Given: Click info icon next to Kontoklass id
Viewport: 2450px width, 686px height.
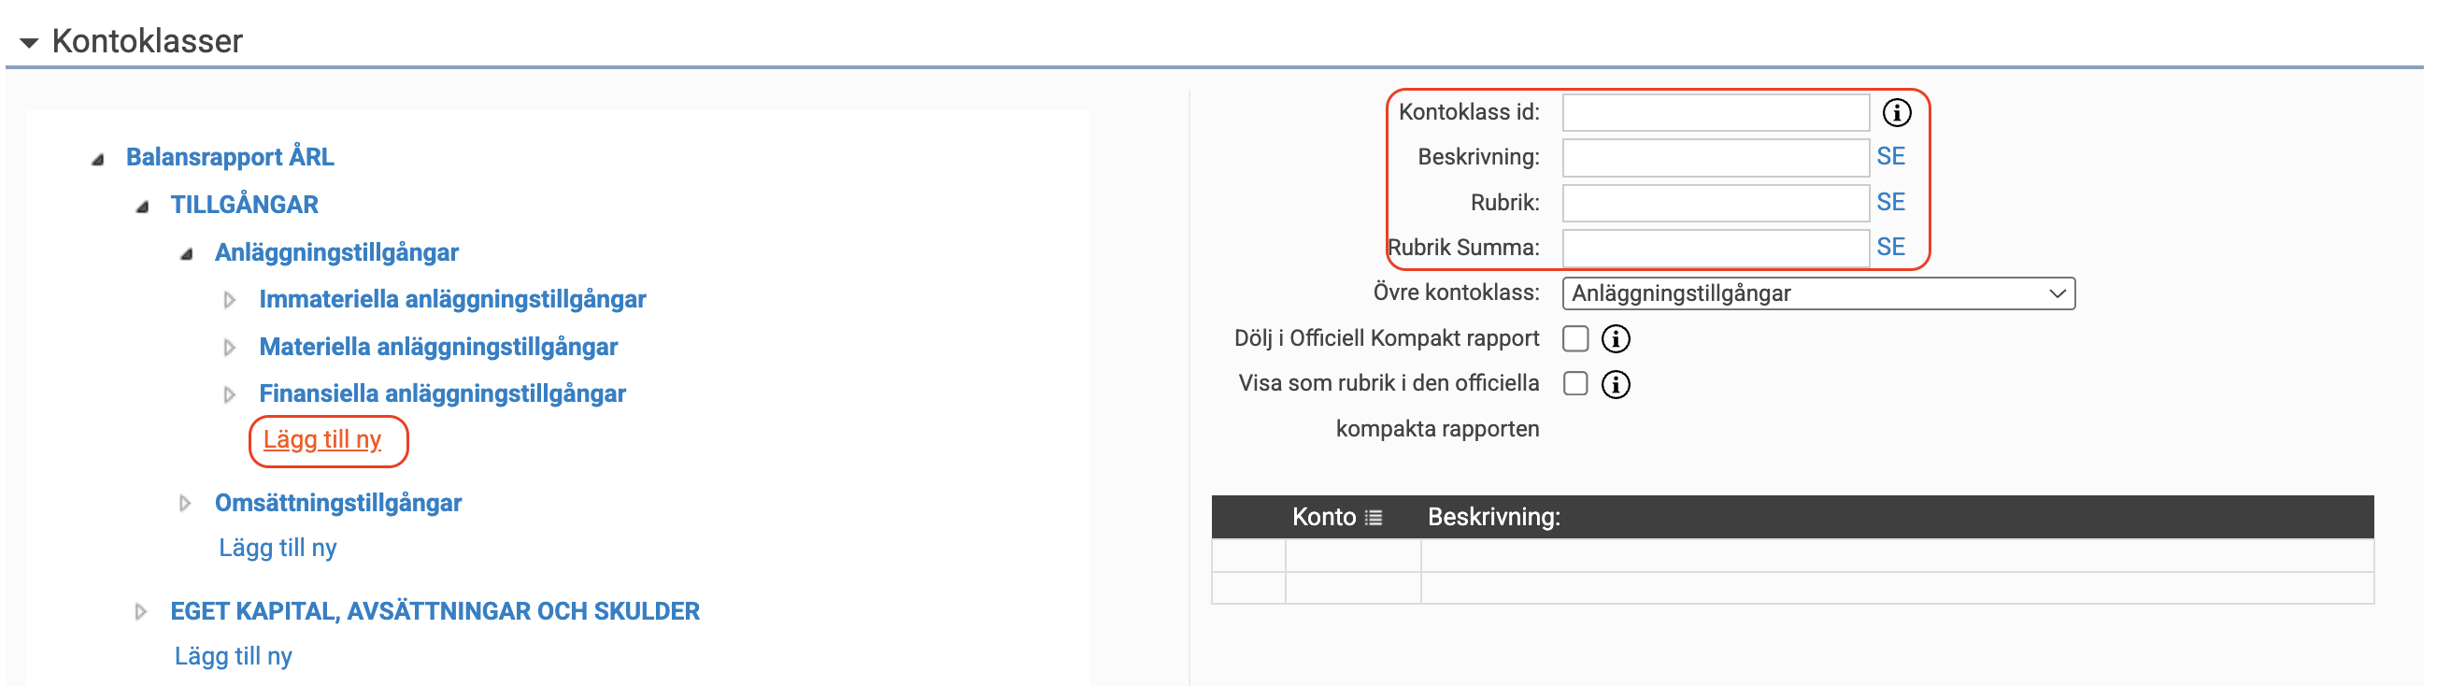Looking at the screenshot, I should pyautogui.click(x=1897, y=113).
